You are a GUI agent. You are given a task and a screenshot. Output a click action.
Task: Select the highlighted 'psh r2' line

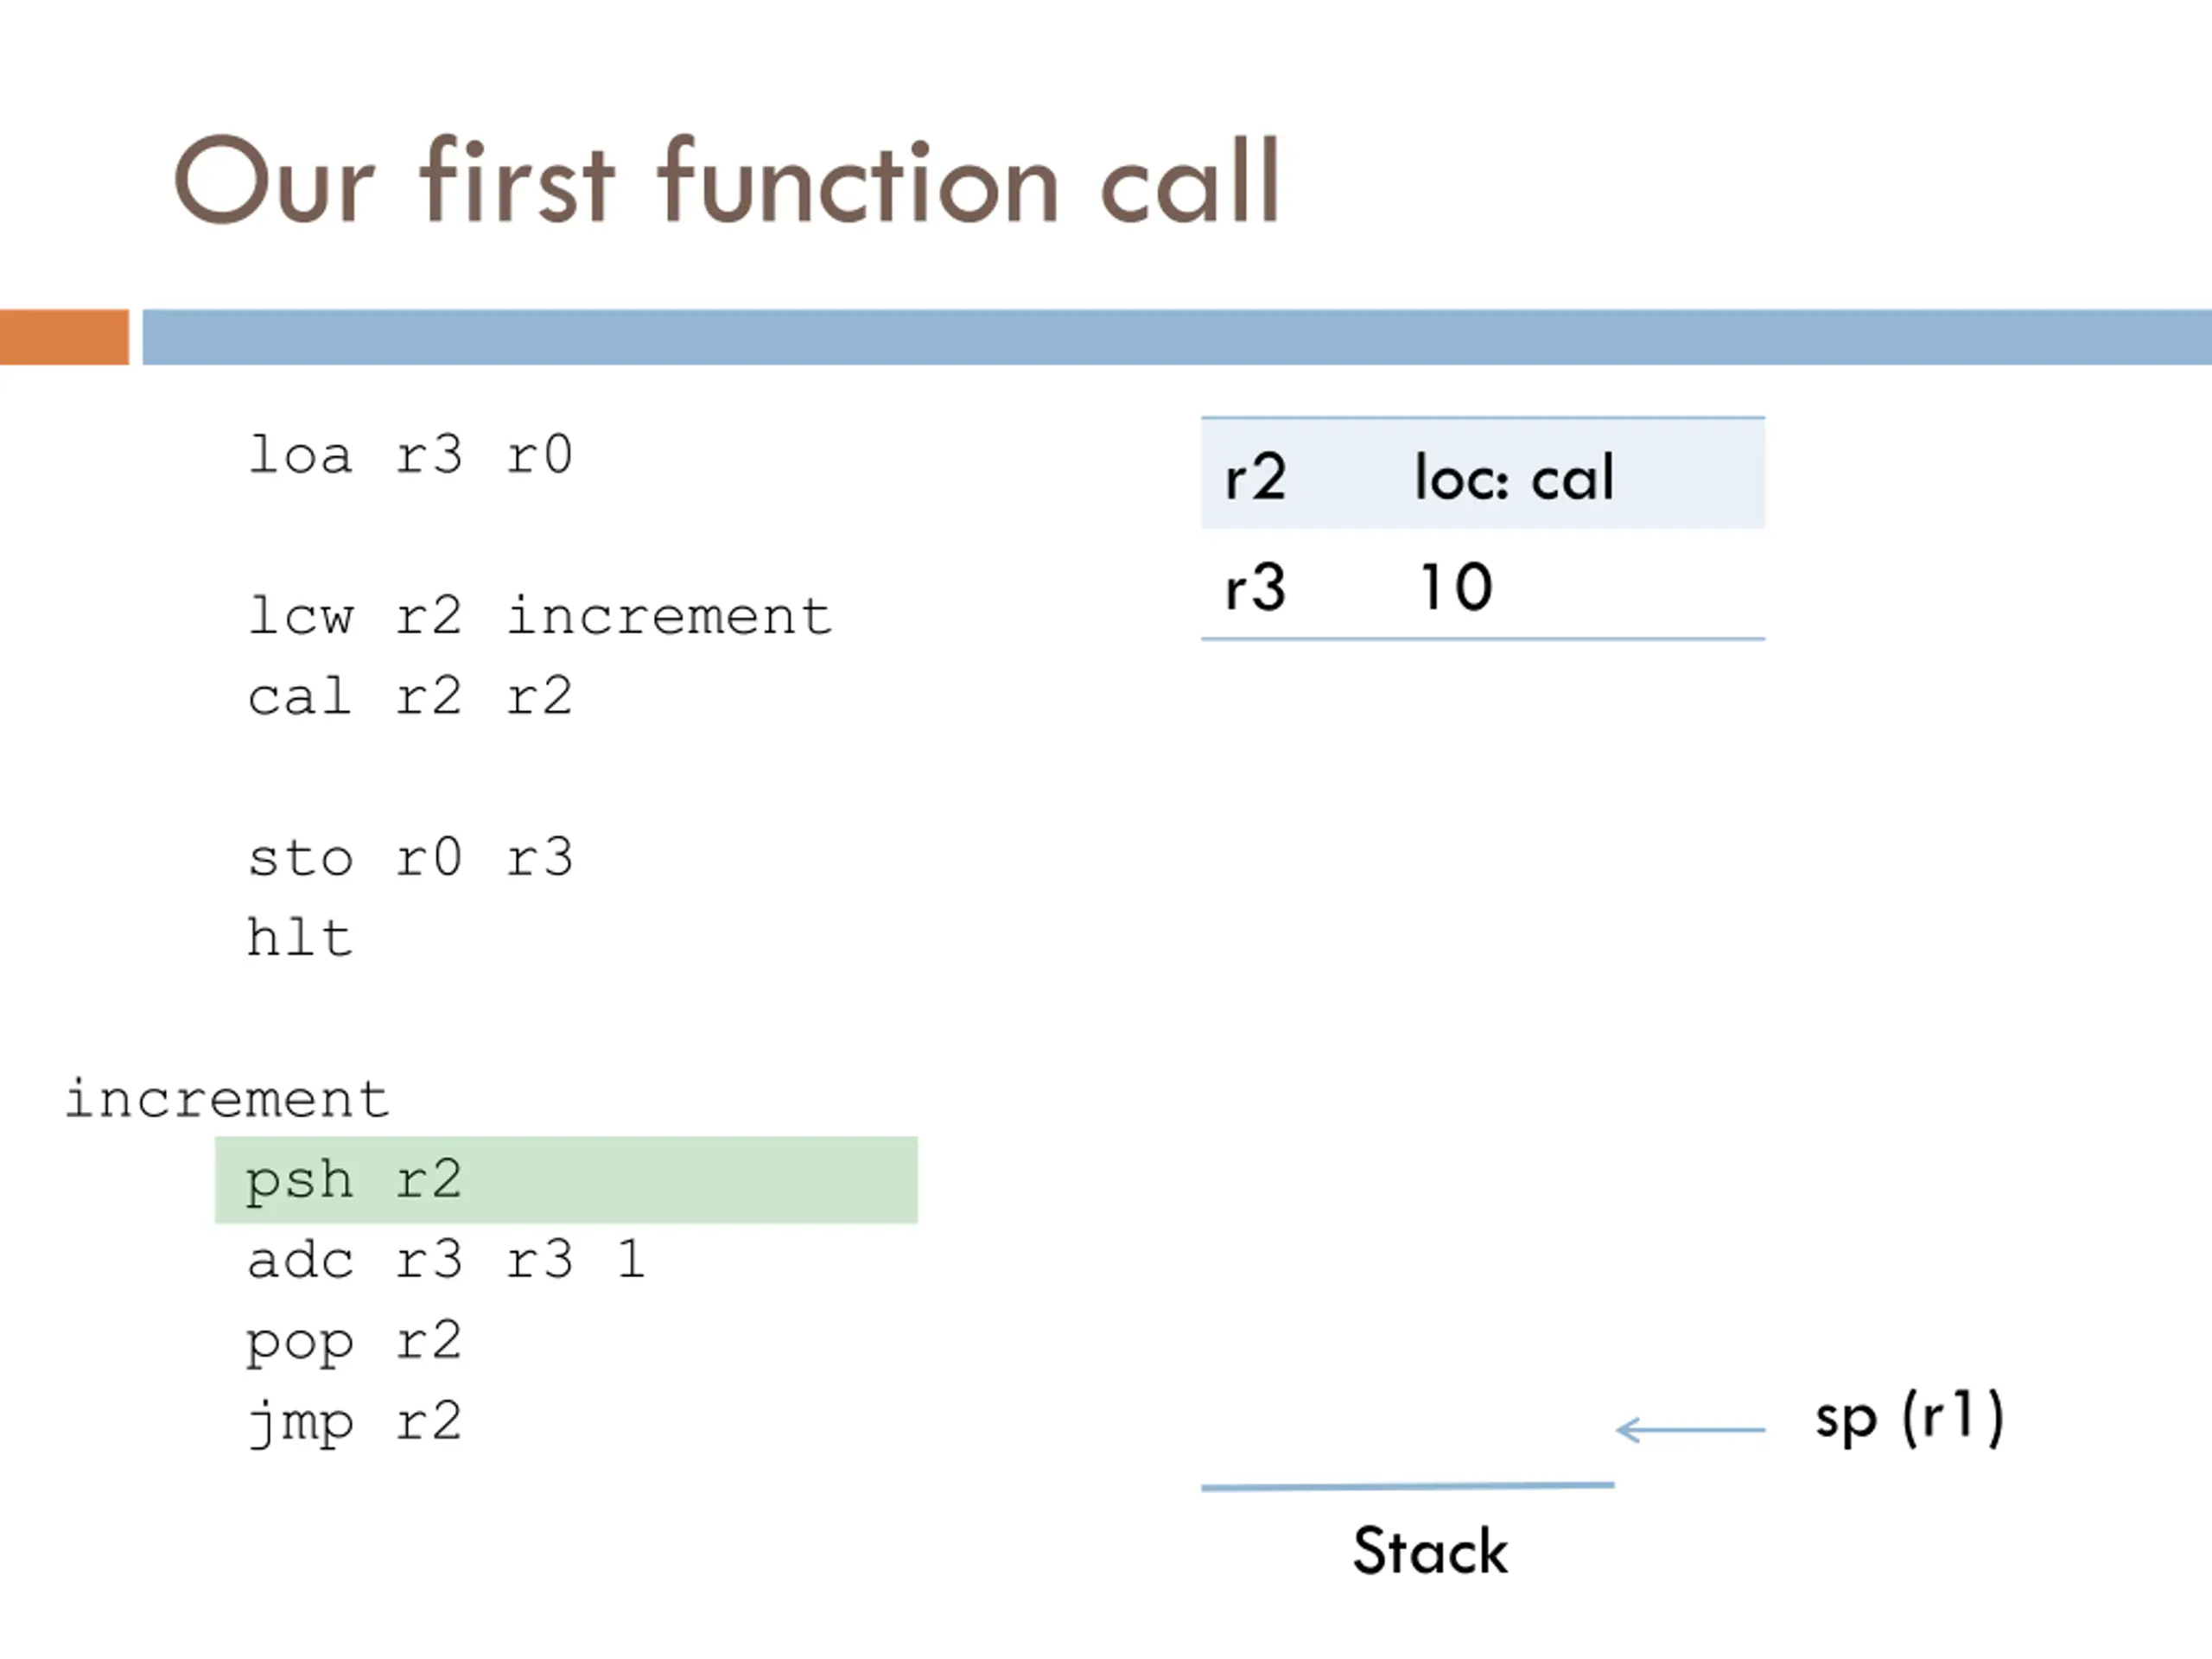(566, 1180)
